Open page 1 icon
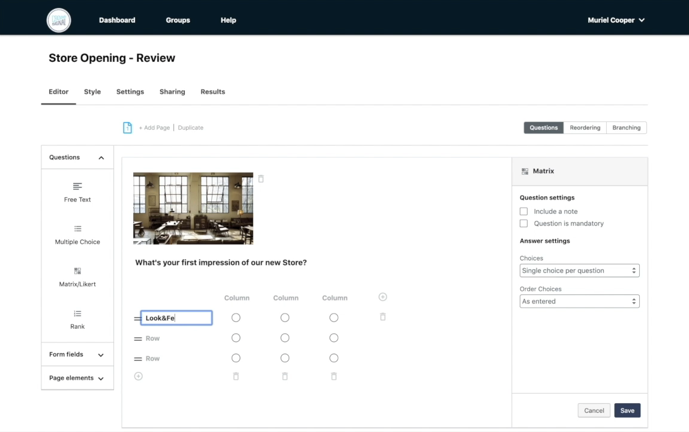689x432 pixels. (x=127, y=127)
